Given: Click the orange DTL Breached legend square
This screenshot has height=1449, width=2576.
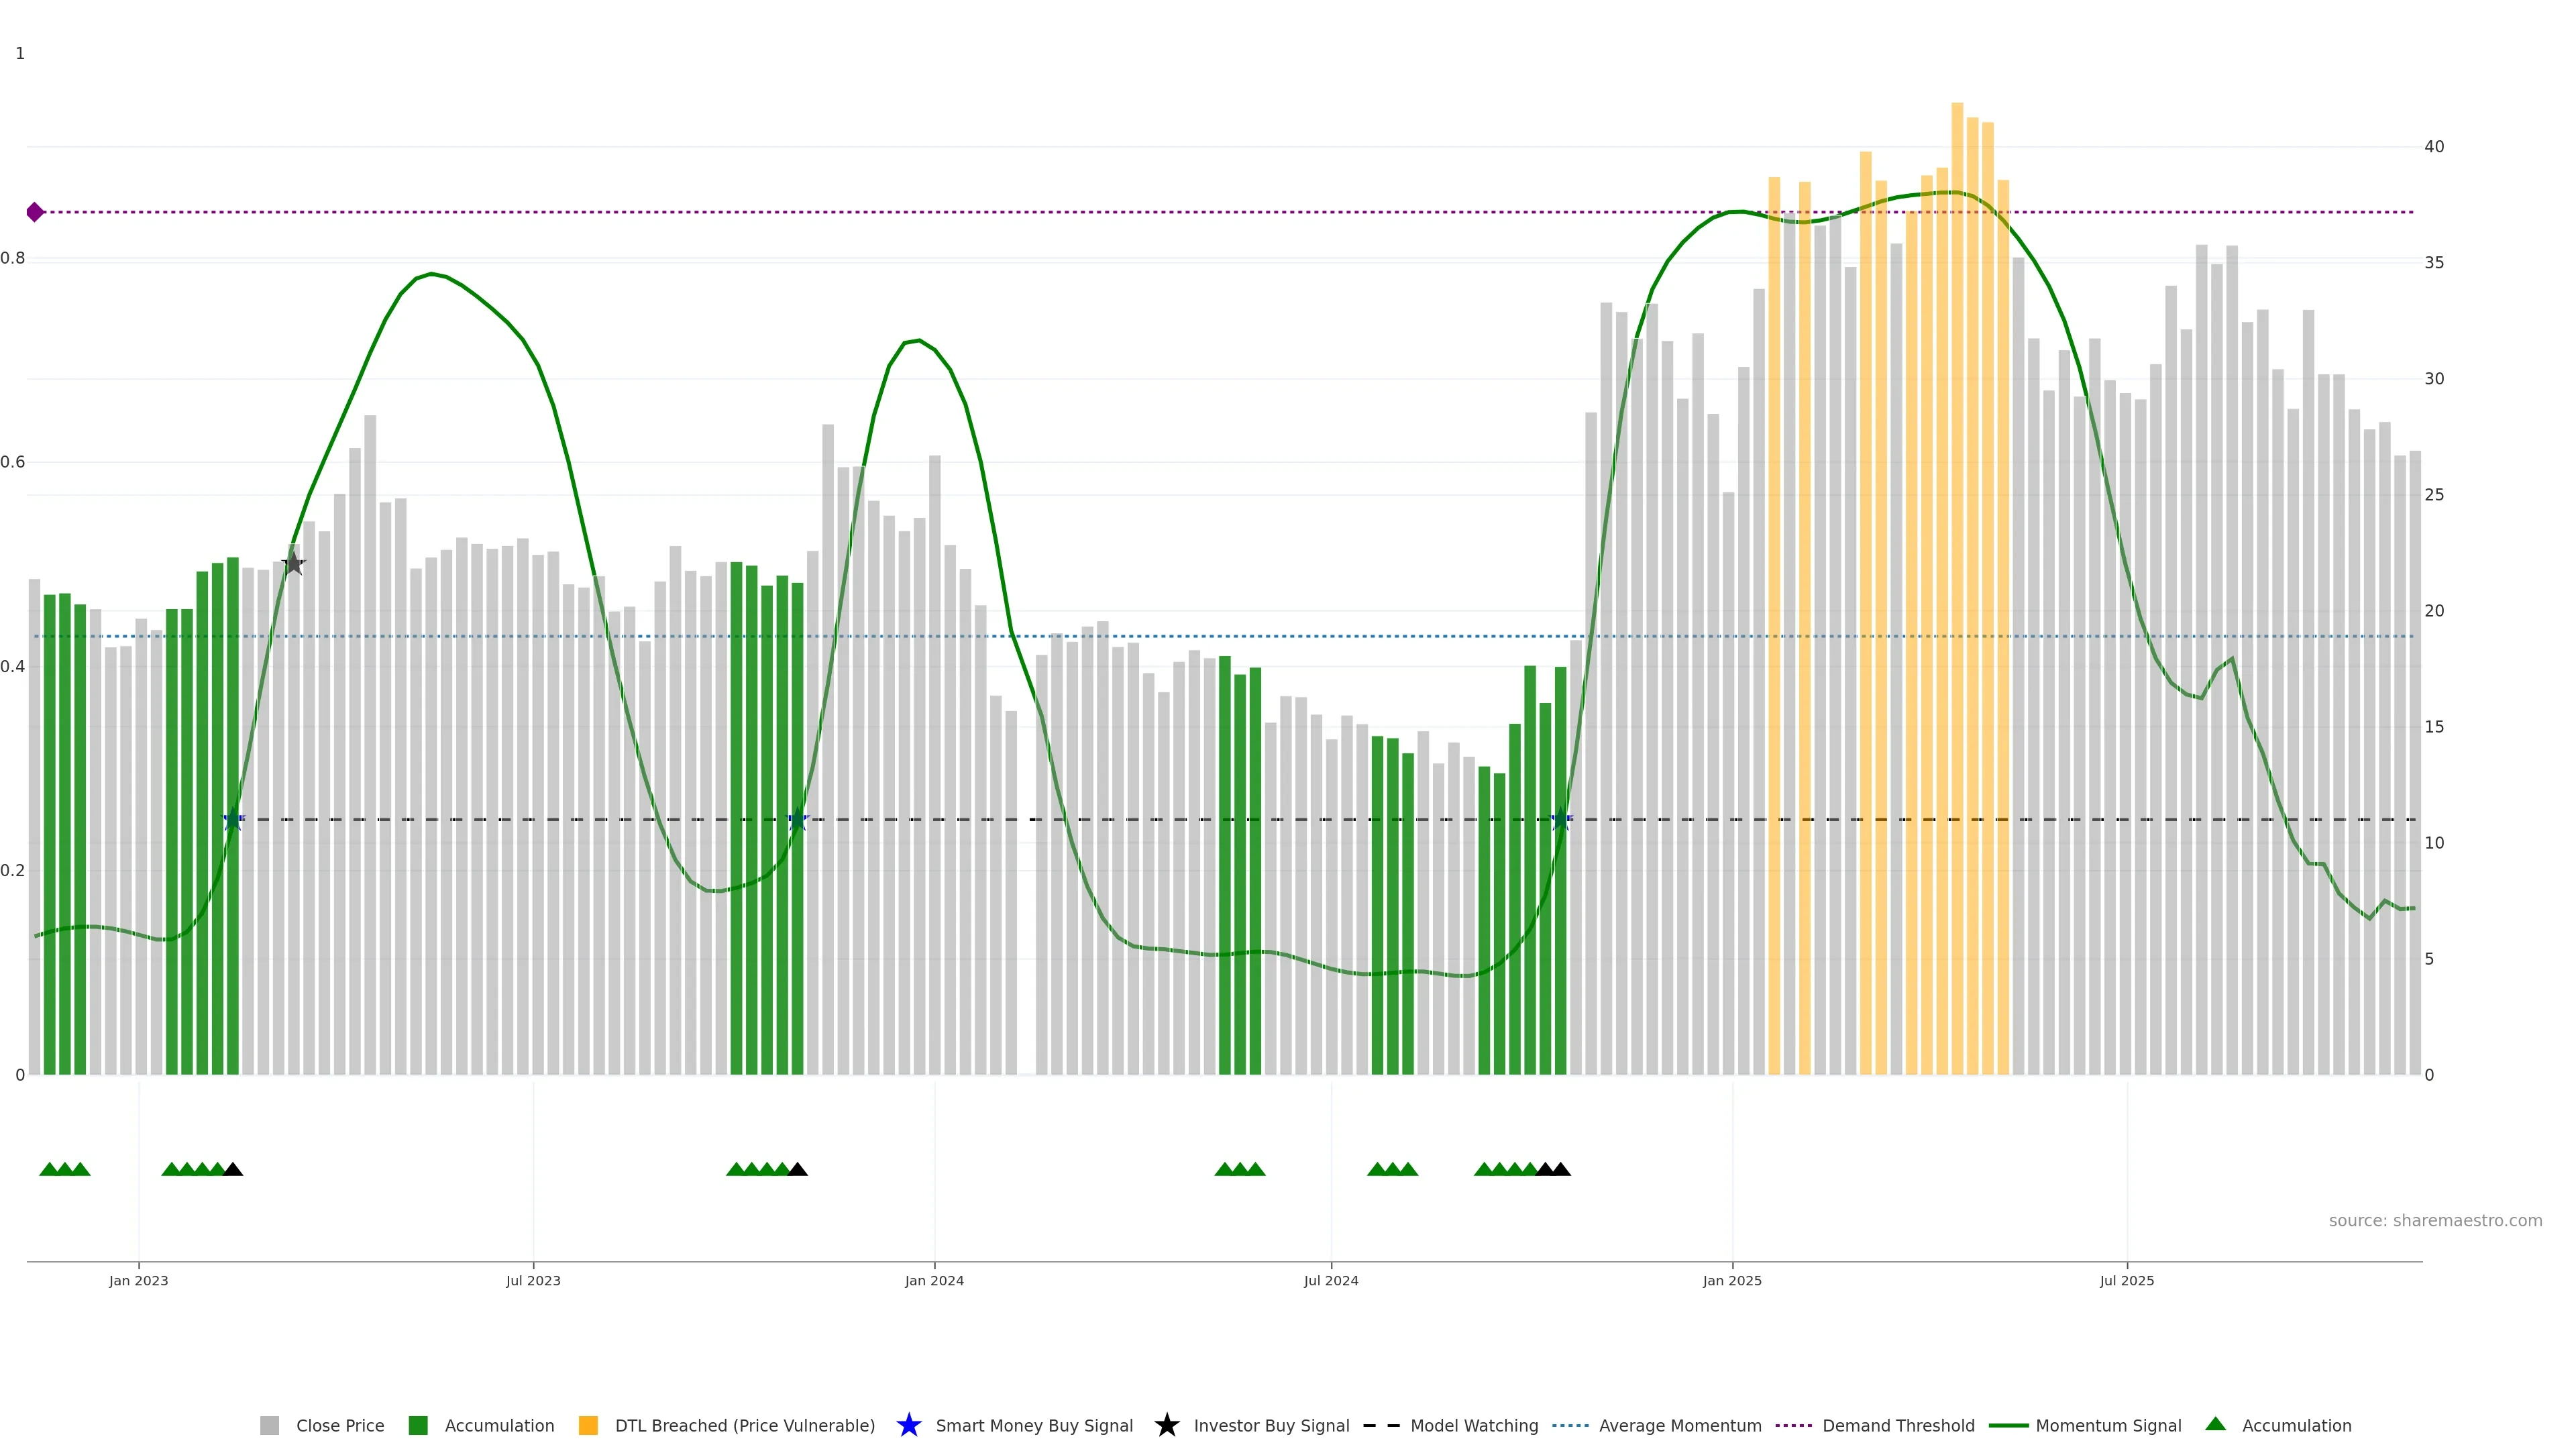Looking at the screenshot, I should [x=588, y=1425].
